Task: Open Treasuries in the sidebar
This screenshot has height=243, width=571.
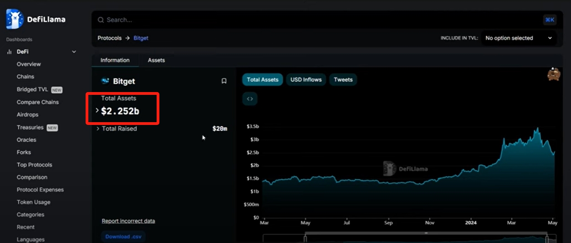Action: point(30,127)
